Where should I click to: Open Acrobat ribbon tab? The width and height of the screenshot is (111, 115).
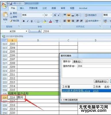[x=83, y=8]
